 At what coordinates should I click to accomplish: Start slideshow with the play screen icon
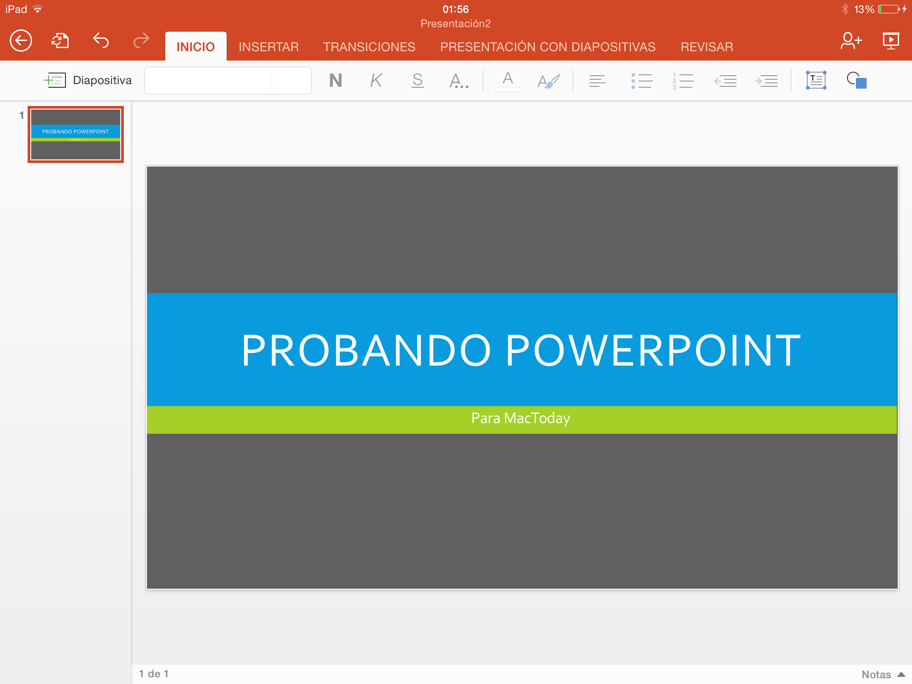[891, 41]
